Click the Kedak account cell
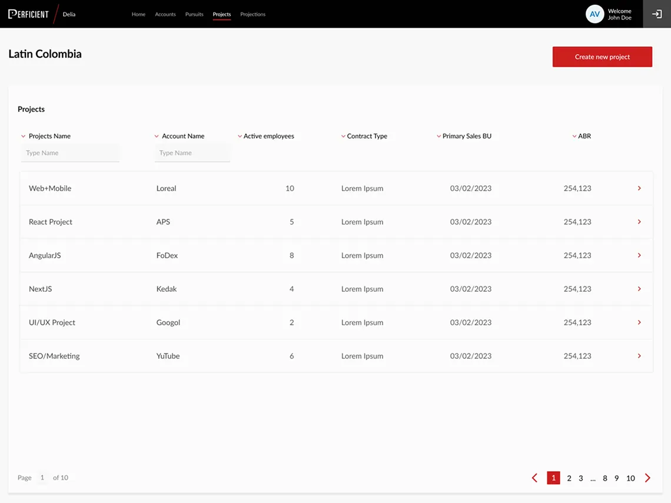The width and height of the screenshot is (671, 503). point(167,289)
